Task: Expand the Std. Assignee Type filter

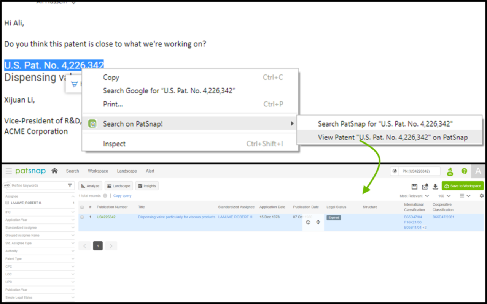Action: (73, 243)
